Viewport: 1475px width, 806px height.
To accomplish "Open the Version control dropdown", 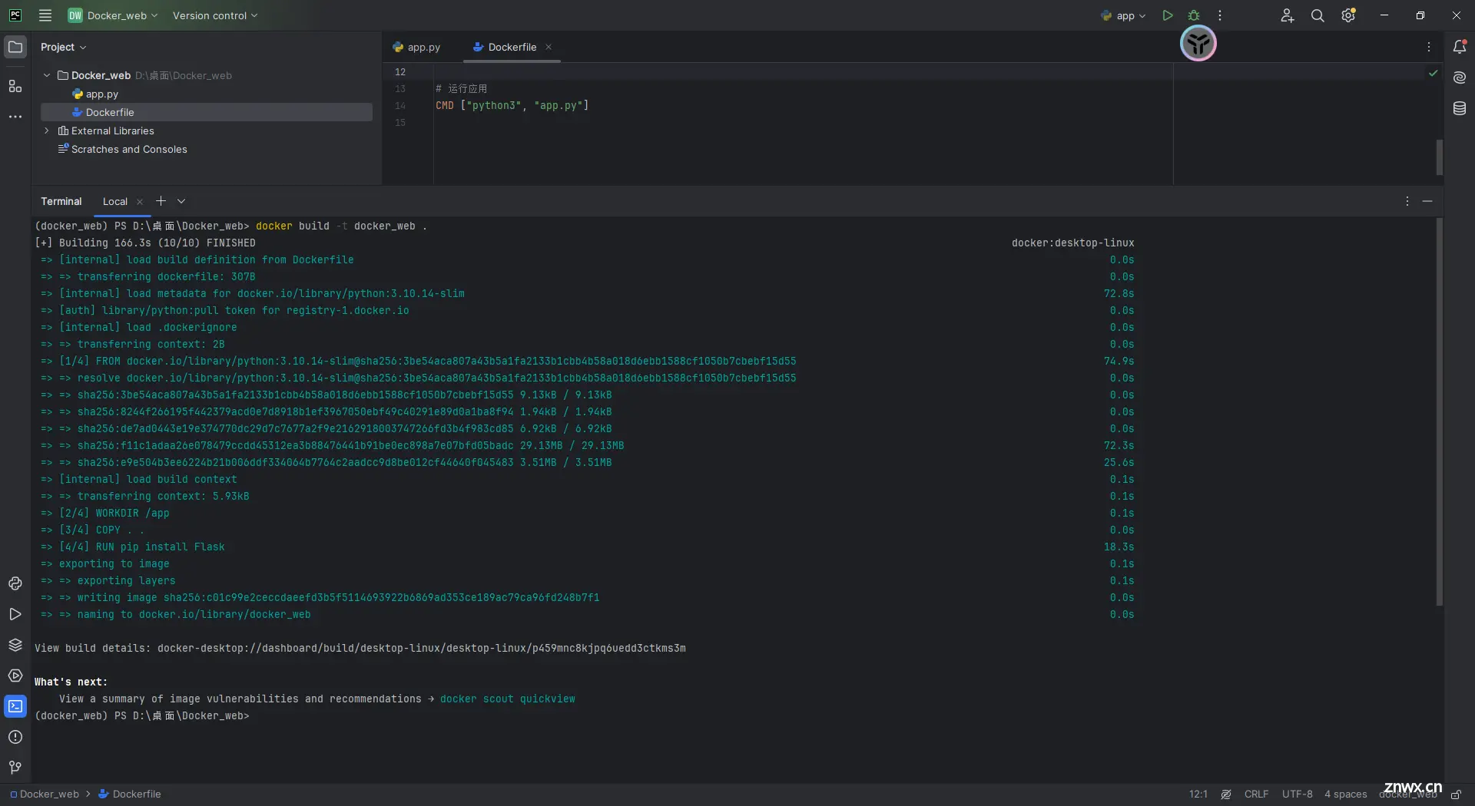I will point(215,15).
